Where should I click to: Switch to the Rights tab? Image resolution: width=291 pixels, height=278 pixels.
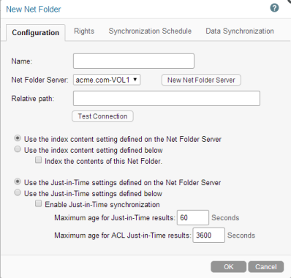click(x=84, y=31)
